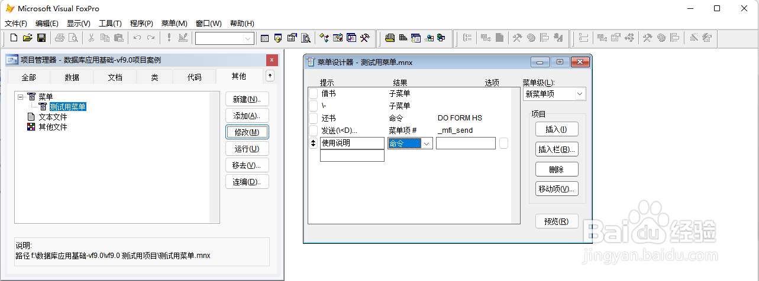The height and width of the screenshot is (281, 759).
Task: Open the Command Window toolbar icon
Action: click(264, 38)
